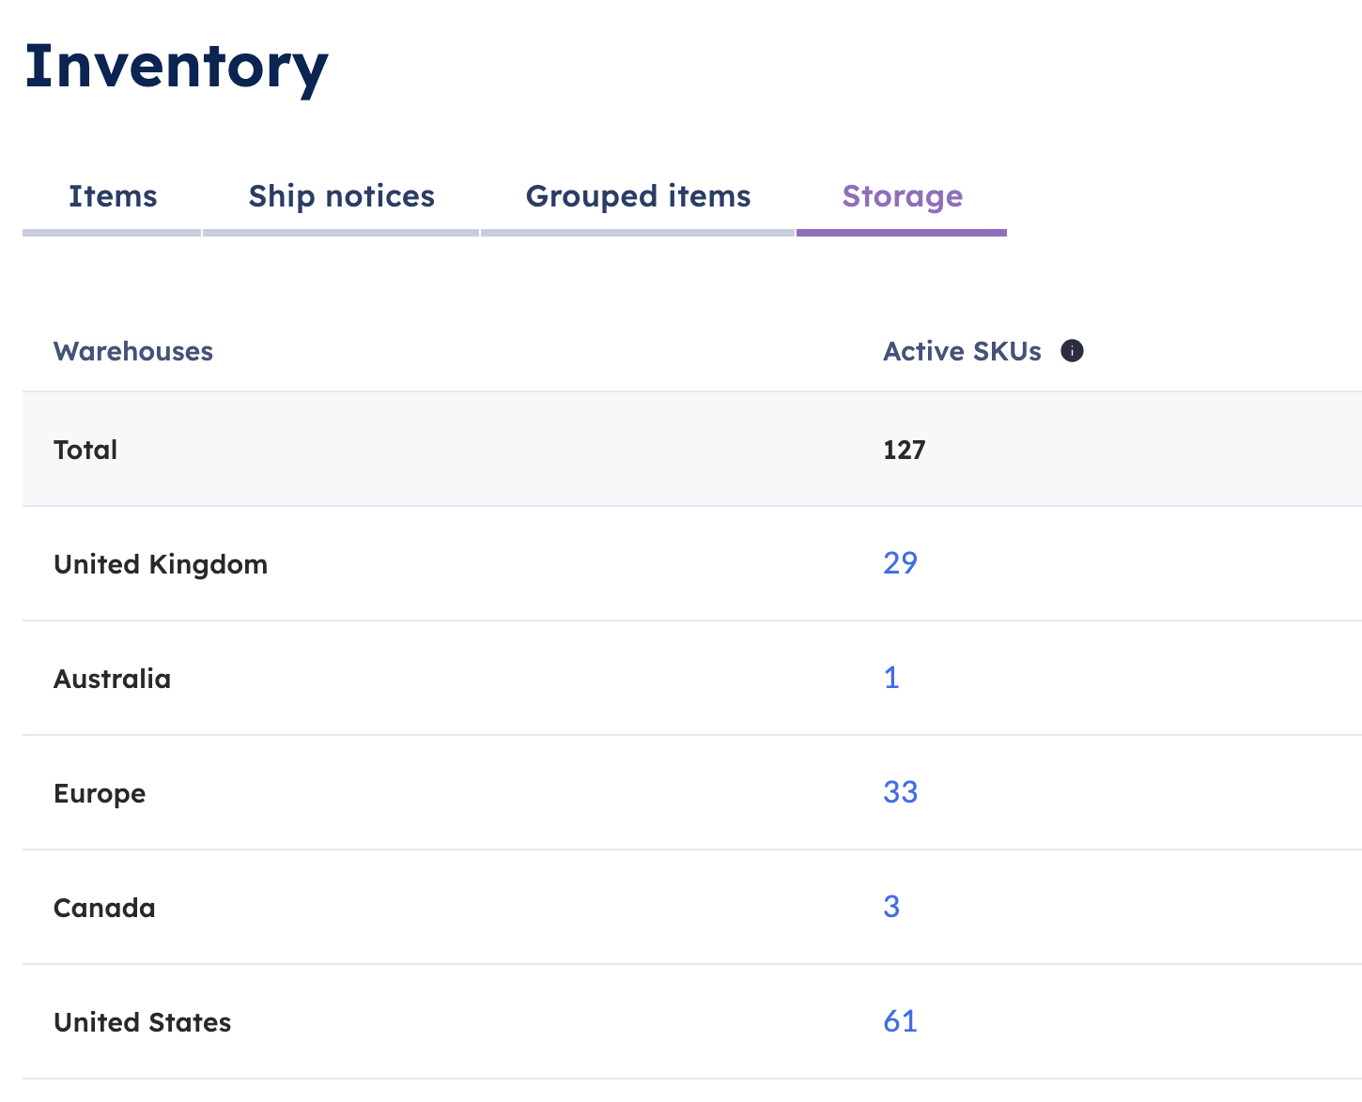Switch to Ship notices tab
The height and width of the screenshot is (1102, 1362).
point(341,196)
